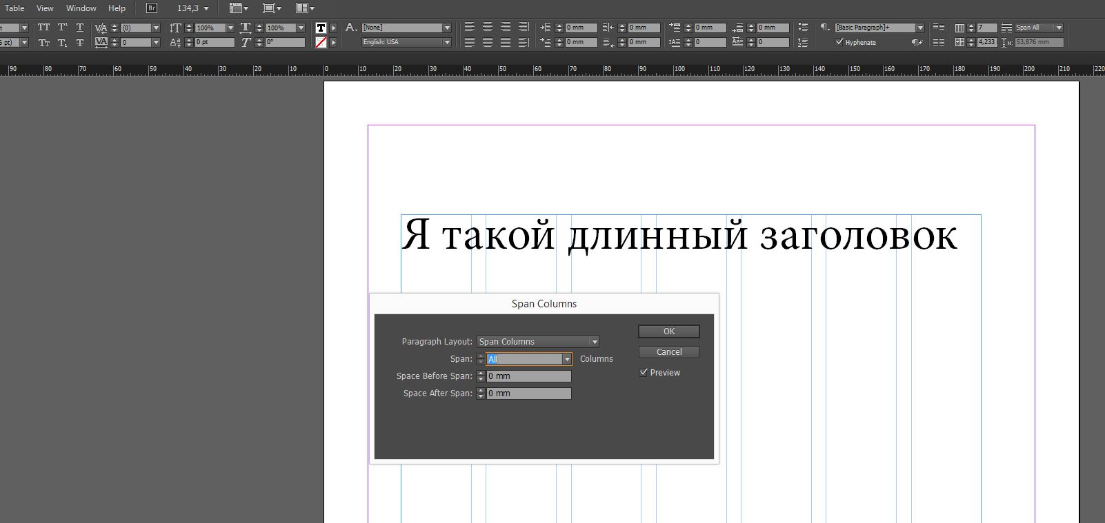Click the stroke color None swatch

click(x=321, y=43)
